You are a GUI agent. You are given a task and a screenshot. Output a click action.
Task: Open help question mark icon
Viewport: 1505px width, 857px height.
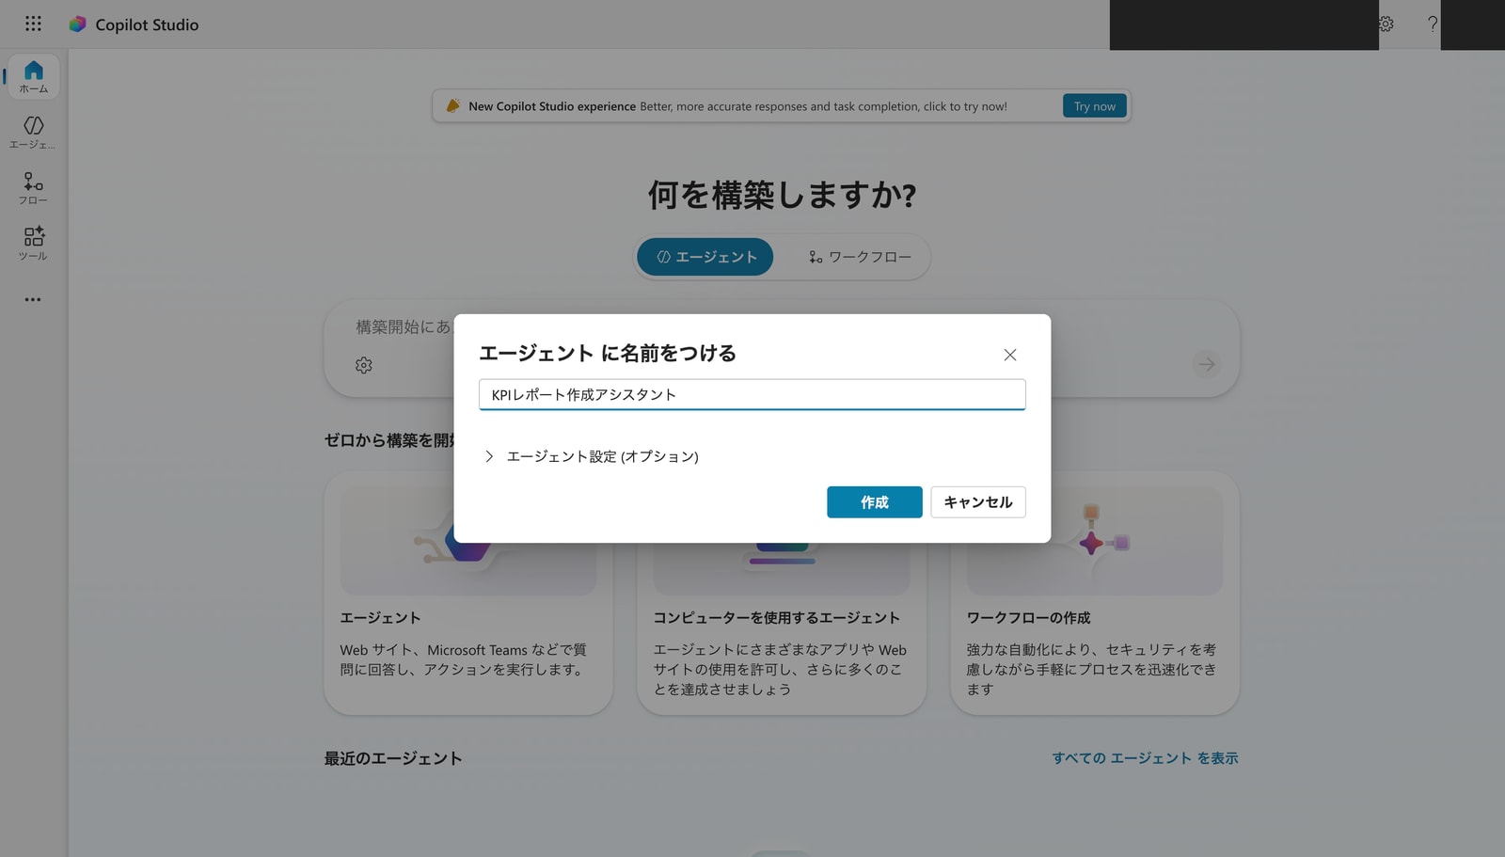pos(1432,24)
